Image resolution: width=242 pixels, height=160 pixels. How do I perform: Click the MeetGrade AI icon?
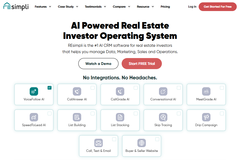point(206,91)
